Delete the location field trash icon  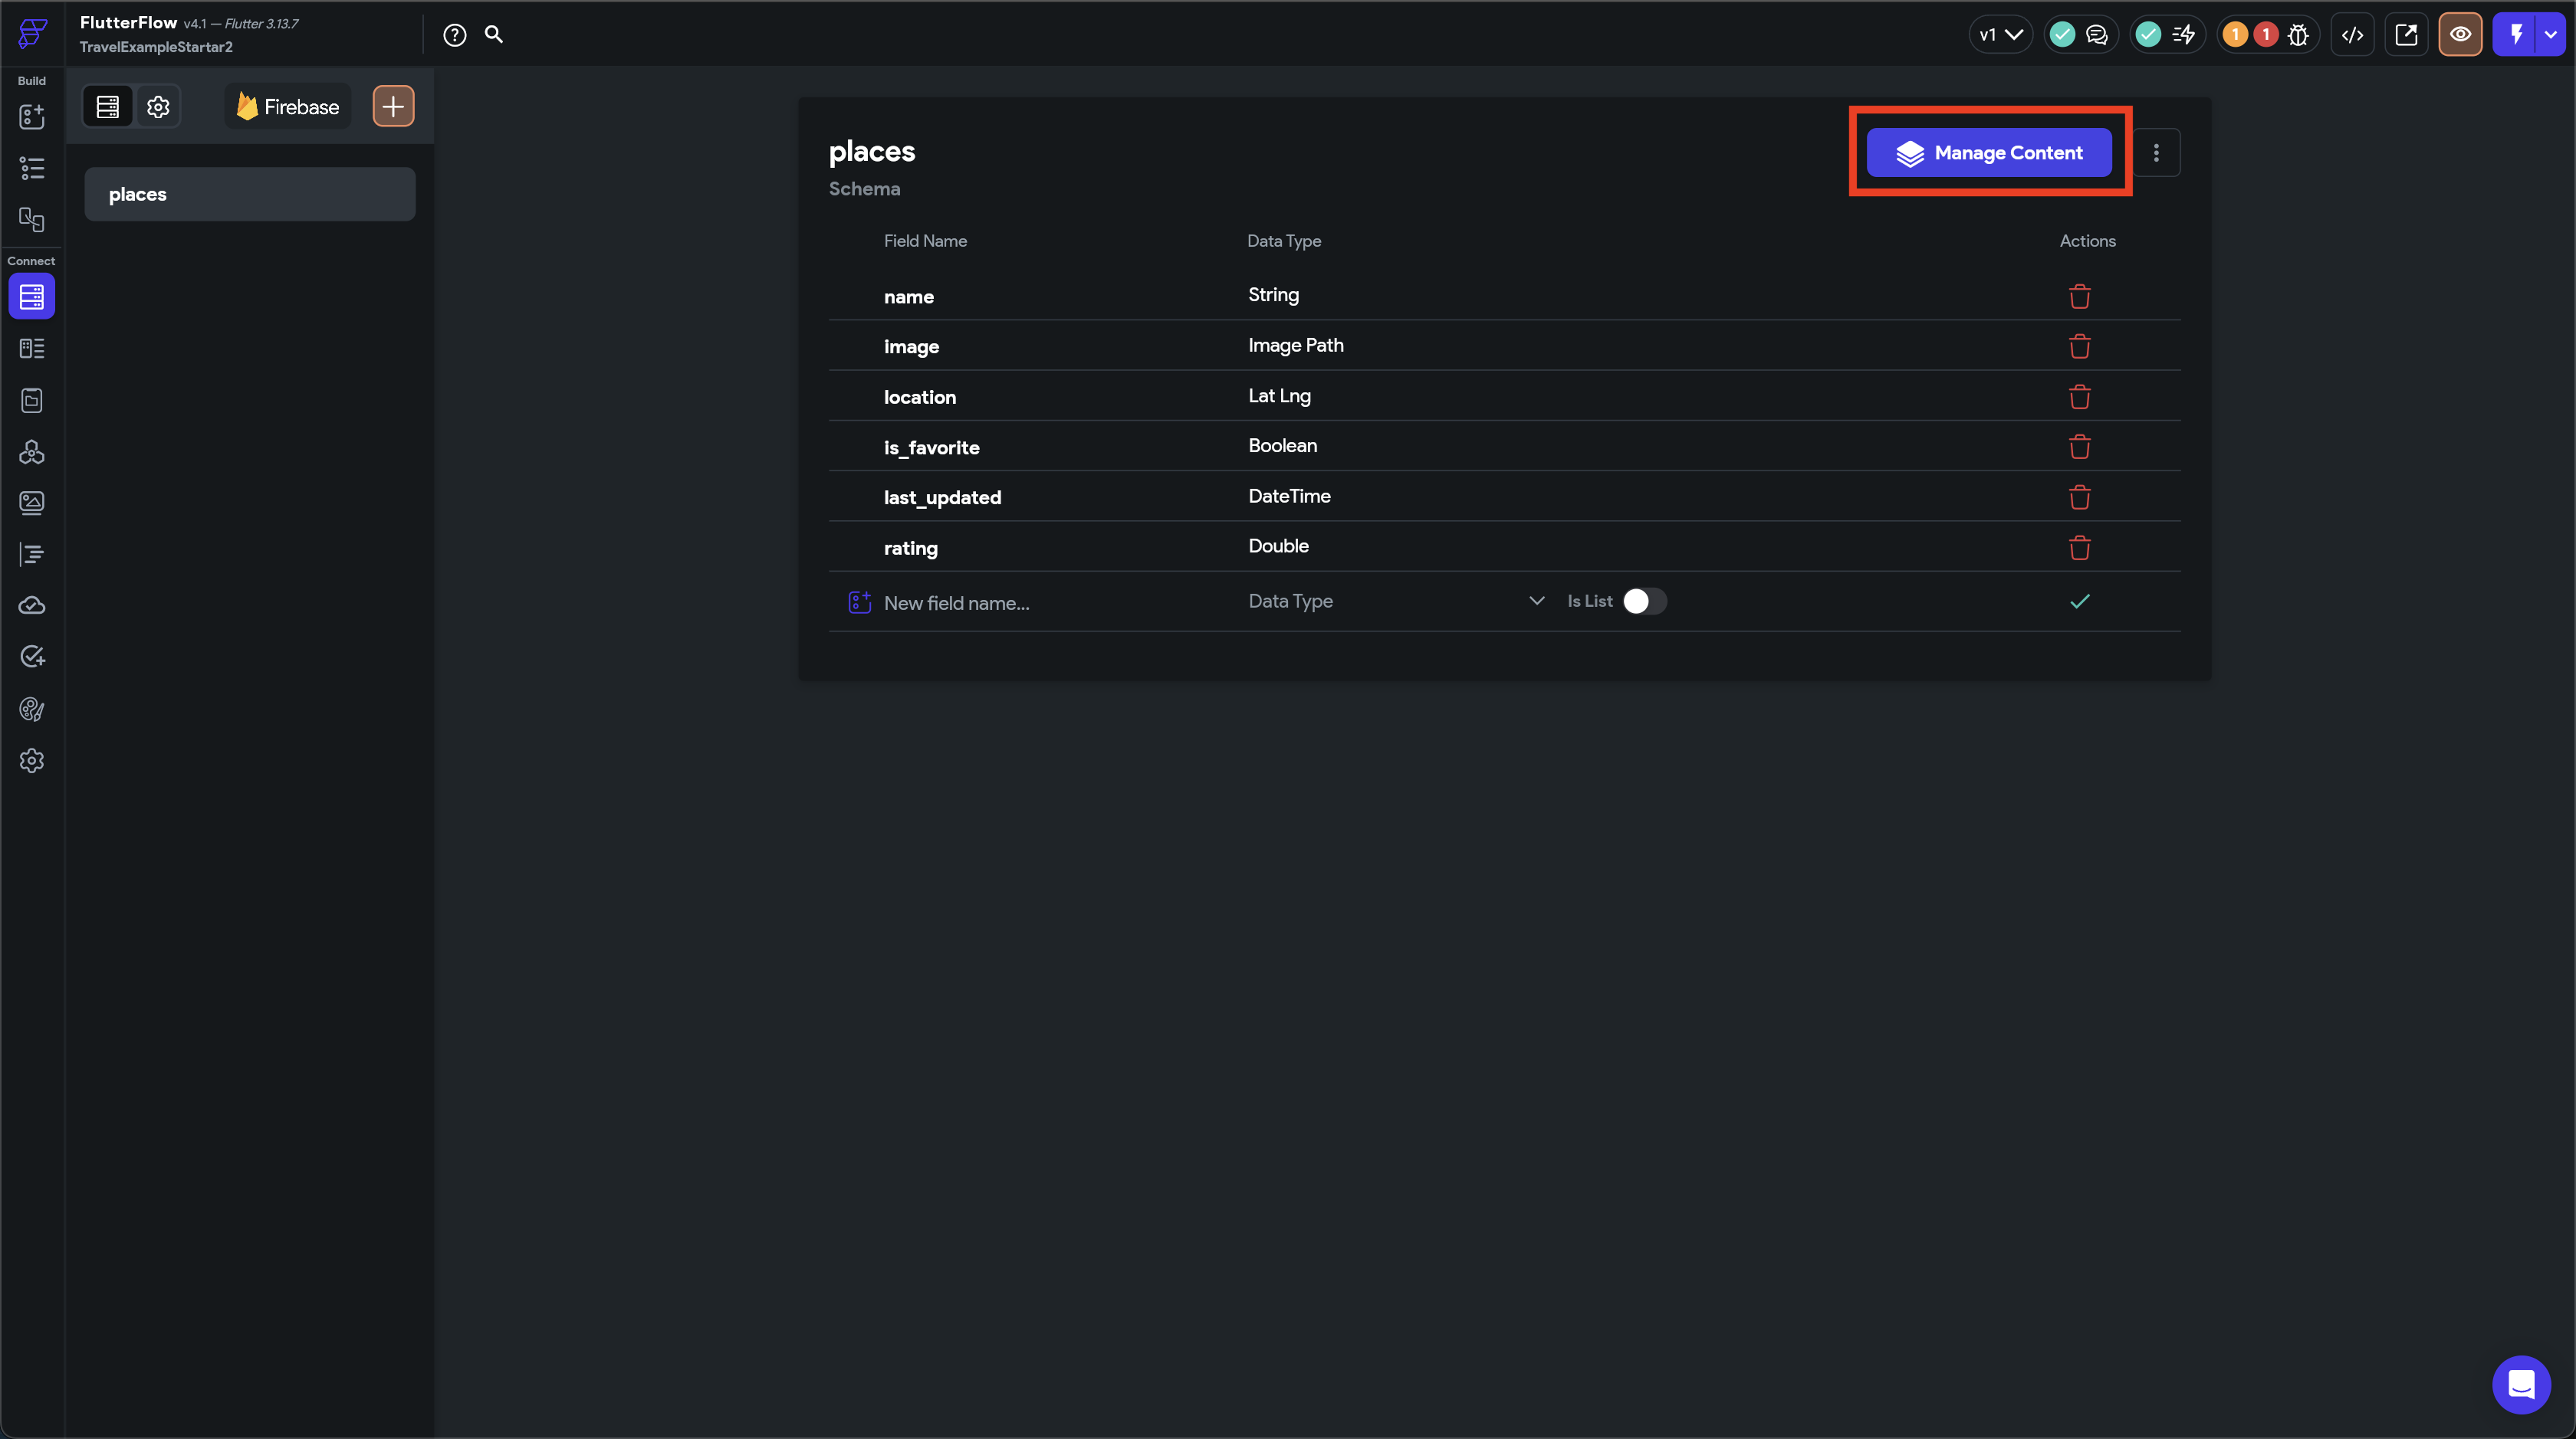[2080, 397]
